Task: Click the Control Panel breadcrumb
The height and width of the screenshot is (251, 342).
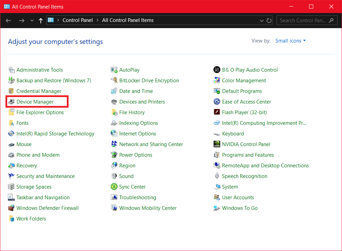Action: pyautogui.click(x=78, y=20)
